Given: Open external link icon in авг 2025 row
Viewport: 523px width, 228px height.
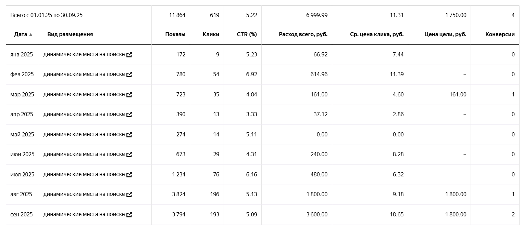Looking at the screenshot, I should point(129,195).
